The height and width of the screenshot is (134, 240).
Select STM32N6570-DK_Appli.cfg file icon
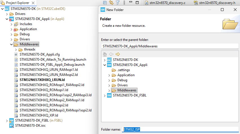pos(16,54)
